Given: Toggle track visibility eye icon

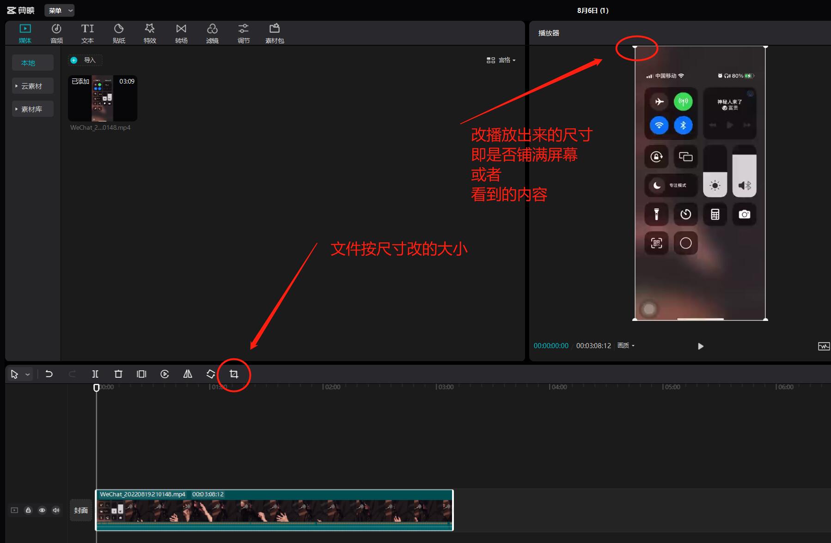Looking at the screenshot, I should [x=42, y=510].
